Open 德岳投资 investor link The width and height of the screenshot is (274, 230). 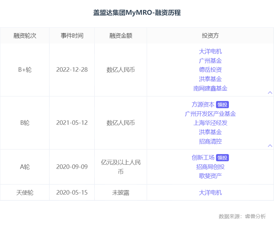coord(210,70)
